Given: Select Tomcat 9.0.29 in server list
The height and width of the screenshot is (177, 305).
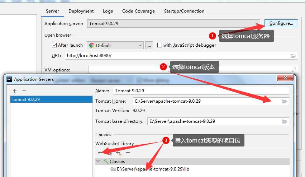Looking at the screenshot, I should [x=51, y=99].
